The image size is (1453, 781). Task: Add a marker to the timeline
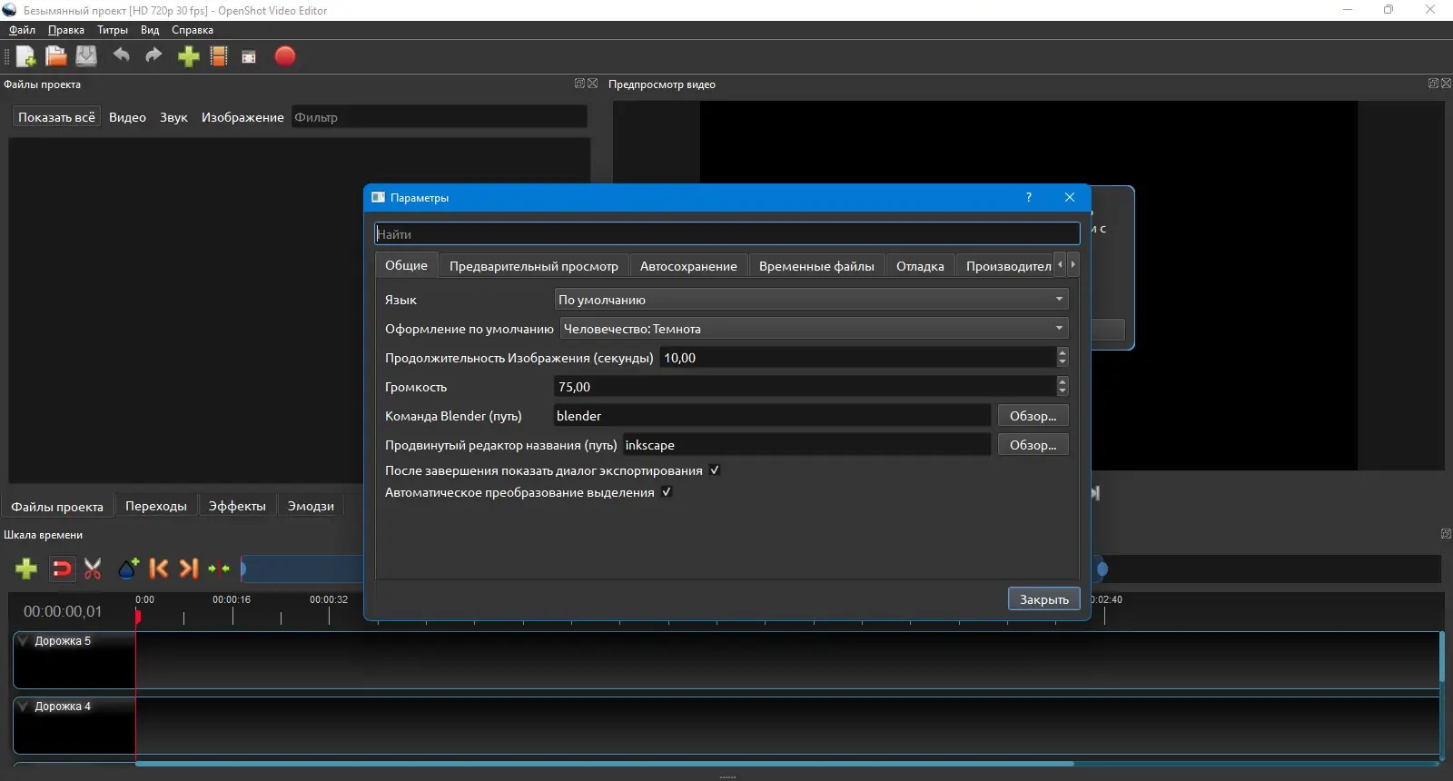pyautogui.click(x=128, y=568)
